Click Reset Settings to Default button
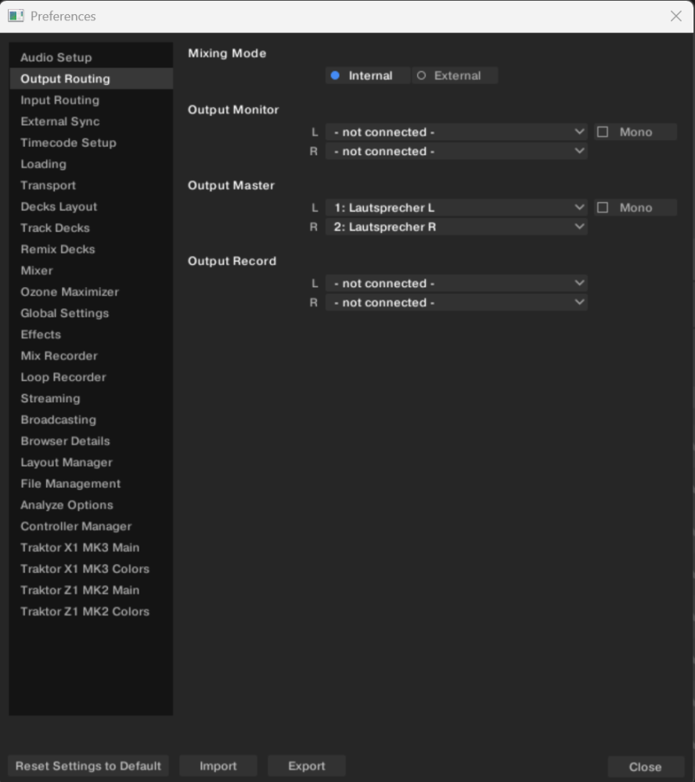This screenshot has width=695, height=782. point(88,766)
